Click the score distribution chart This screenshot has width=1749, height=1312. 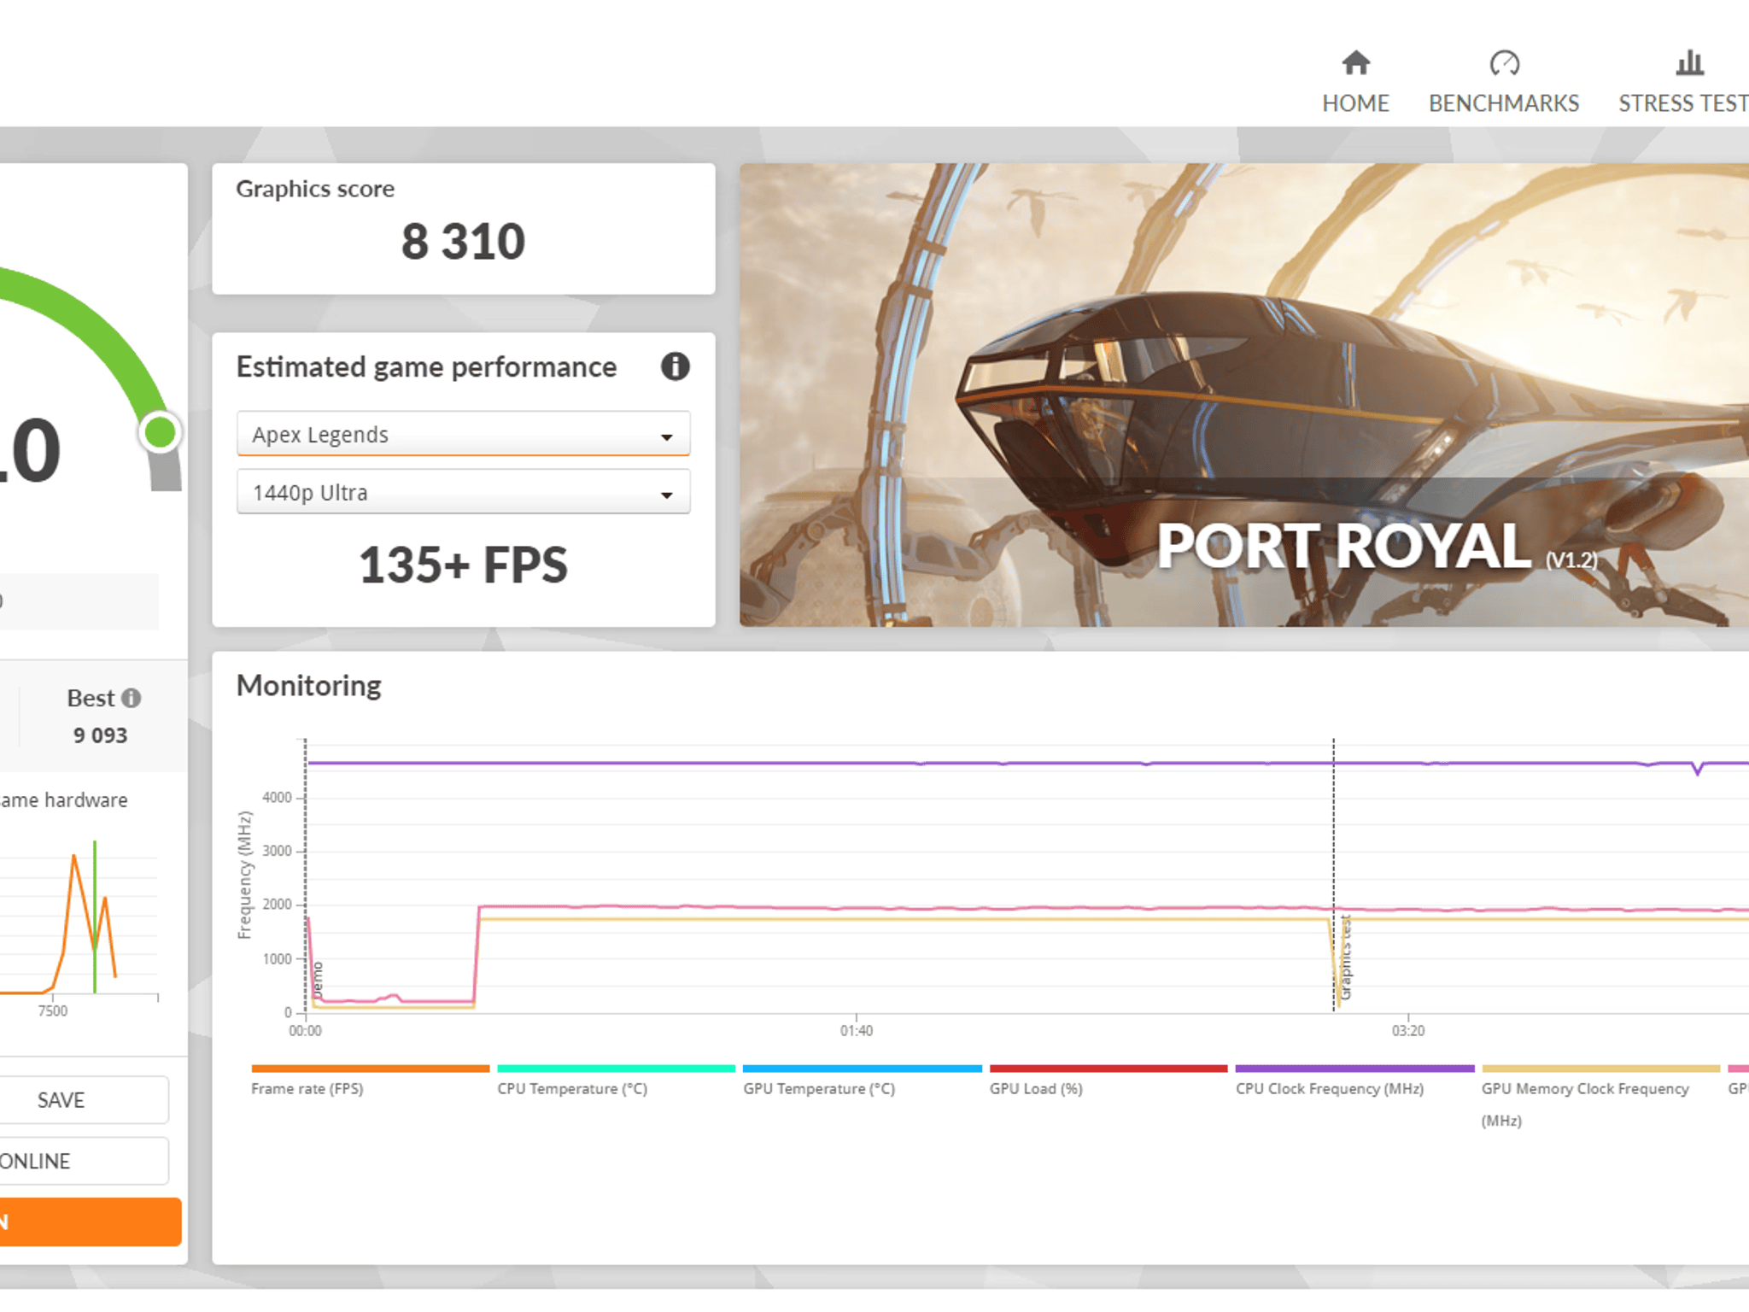[x=79, y=918]
